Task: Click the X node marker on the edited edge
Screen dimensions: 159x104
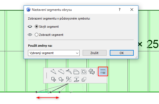Action: [x=51, y=92]
